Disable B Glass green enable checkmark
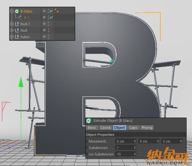The width and height of the screenshot is (192, 166). pyautogui.click(x=52, y=11)
